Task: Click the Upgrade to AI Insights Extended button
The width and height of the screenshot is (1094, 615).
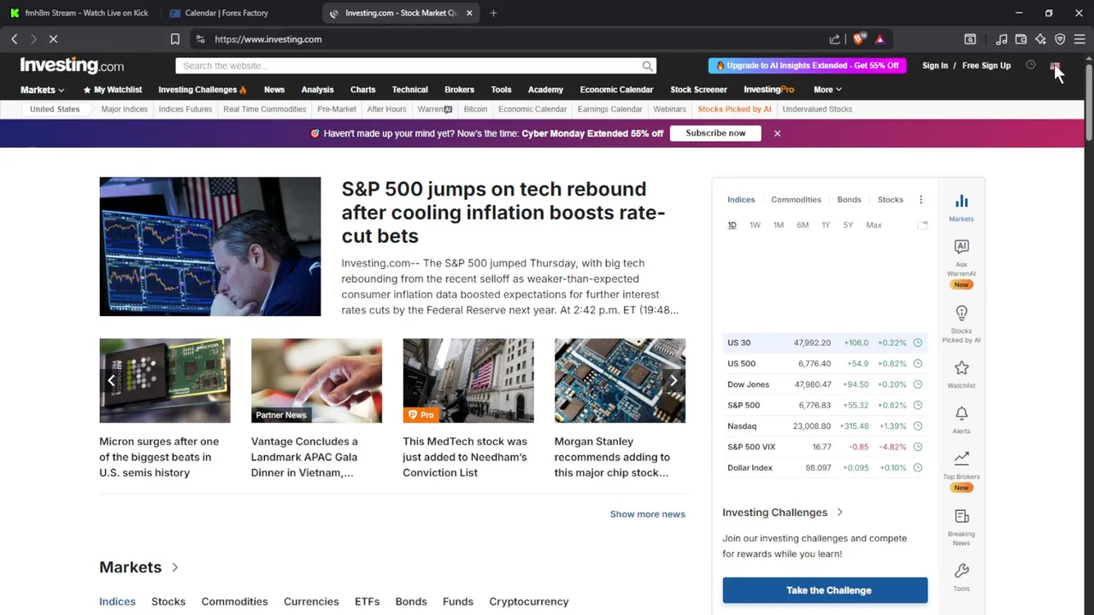Action: [808, 66]
